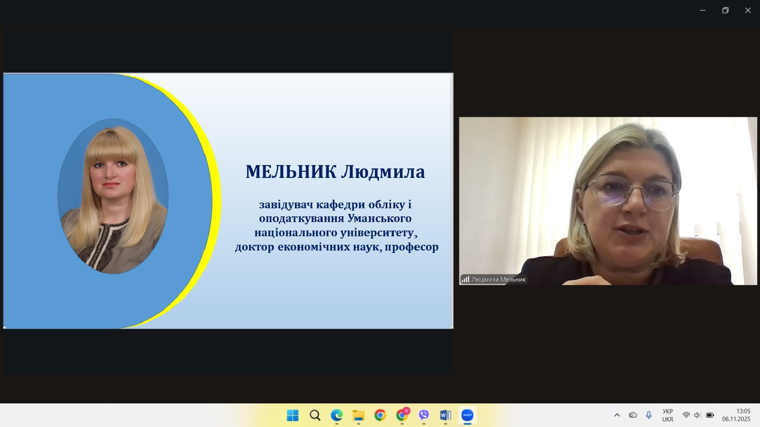
Task: Click the battery status icon
Action: tap(710, 416)
